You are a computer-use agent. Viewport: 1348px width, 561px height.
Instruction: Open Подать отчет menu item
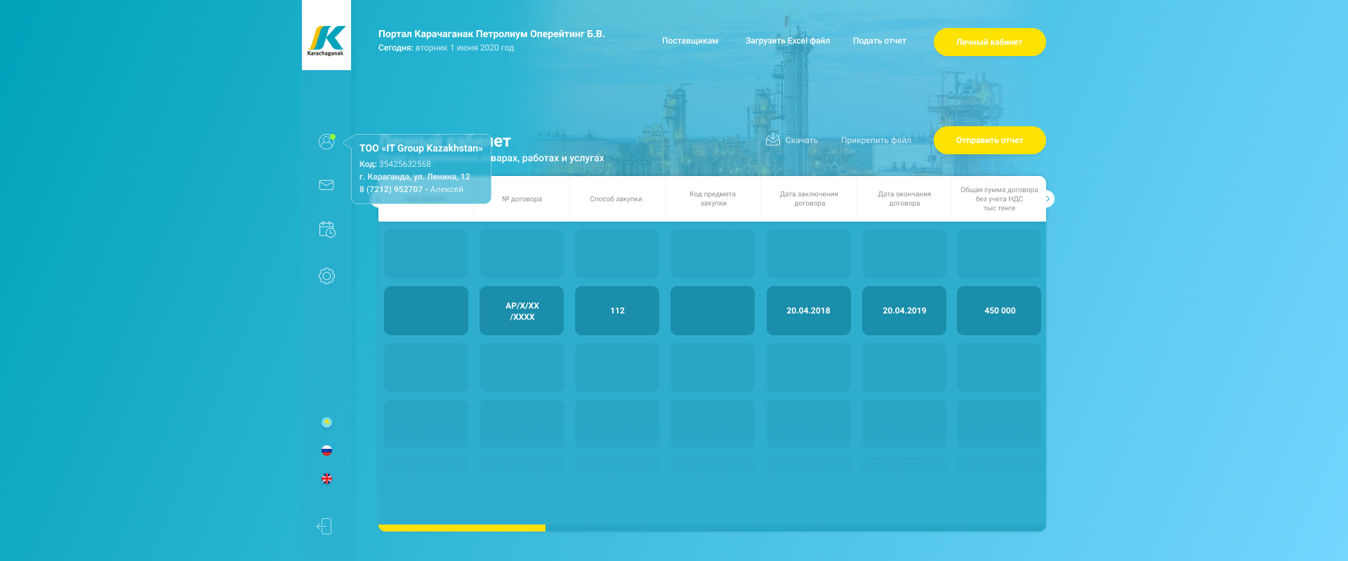pyautogui.click(x=879, y=41)
